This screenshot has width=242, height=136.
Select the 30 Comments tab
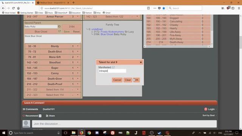[30, 109]
